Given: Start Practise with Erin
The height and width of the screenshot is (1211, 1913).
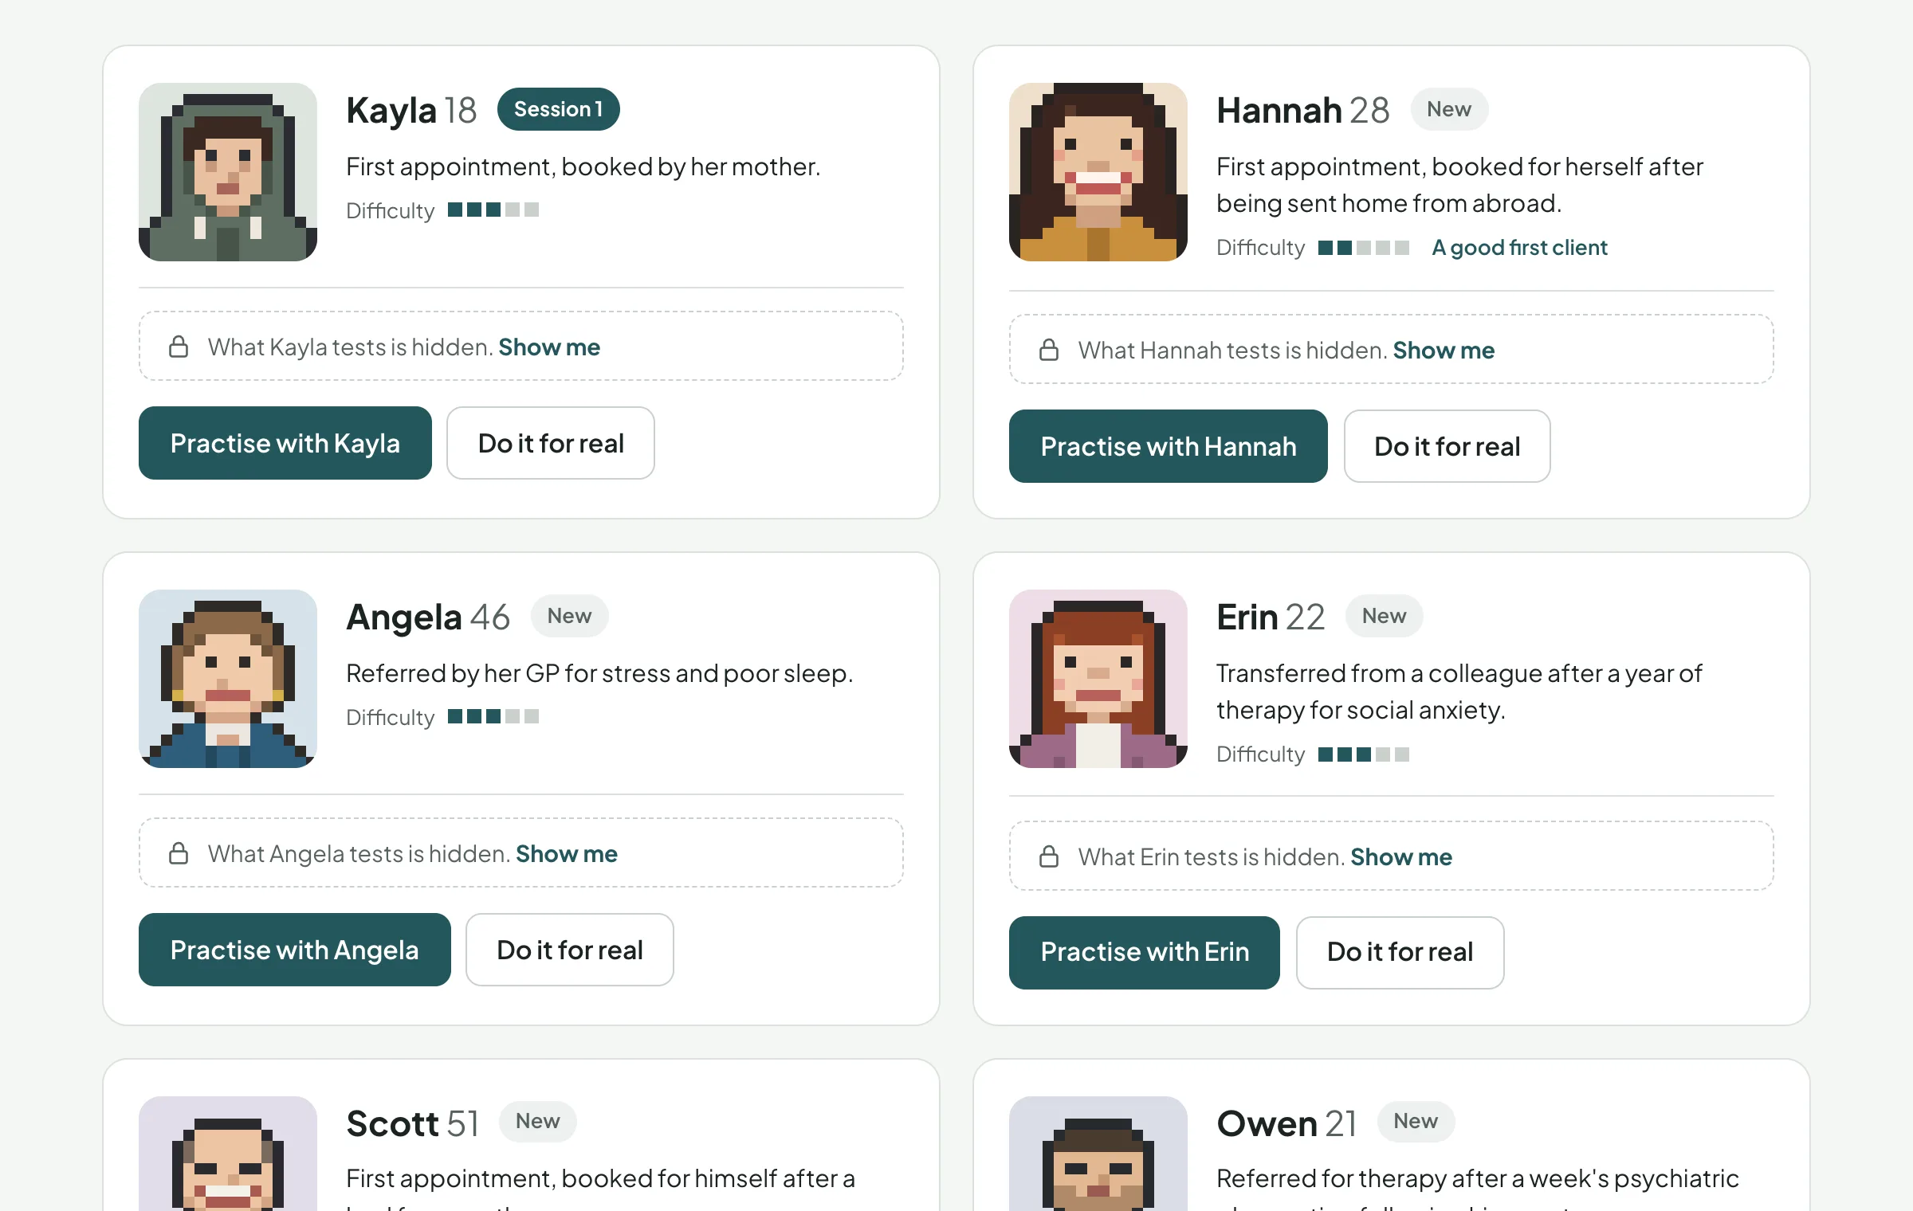Looking at the screenshot, I should pos(1145,953).
